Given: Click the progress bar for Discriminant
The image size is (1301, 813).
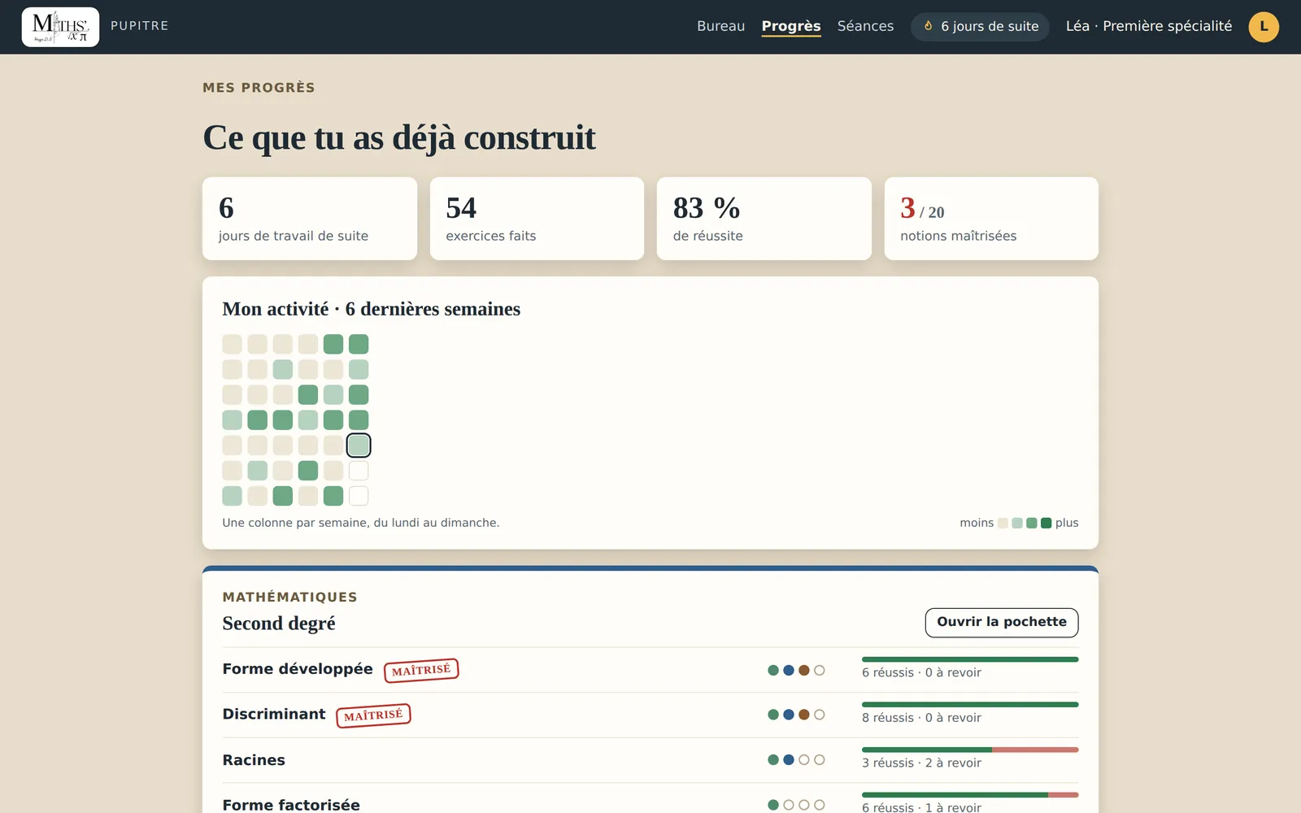Looking at the screenshot, I should pos(970,704).
